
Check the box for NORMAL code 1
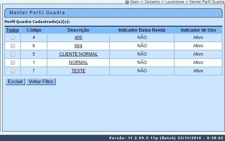click(x=13, y=63)
